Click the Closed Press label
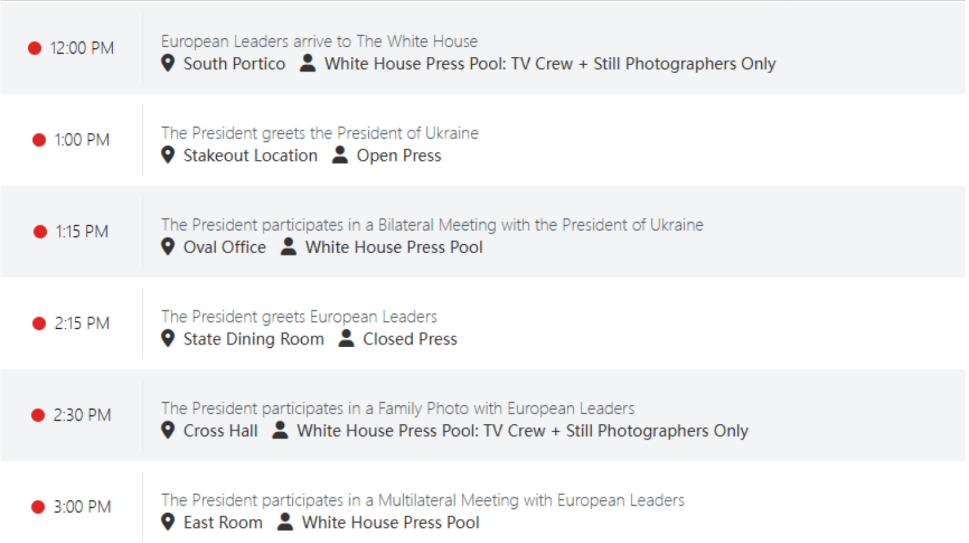This screenshot has width=969, height=543. [410, 339]
